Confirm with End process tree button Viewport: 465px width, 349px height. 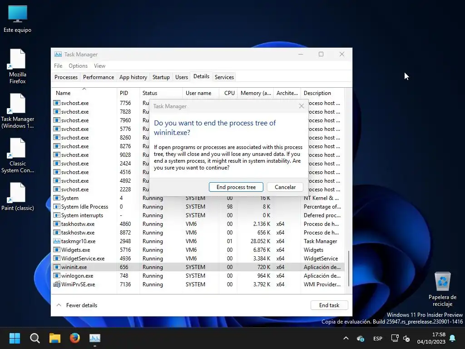coord(236,187)
